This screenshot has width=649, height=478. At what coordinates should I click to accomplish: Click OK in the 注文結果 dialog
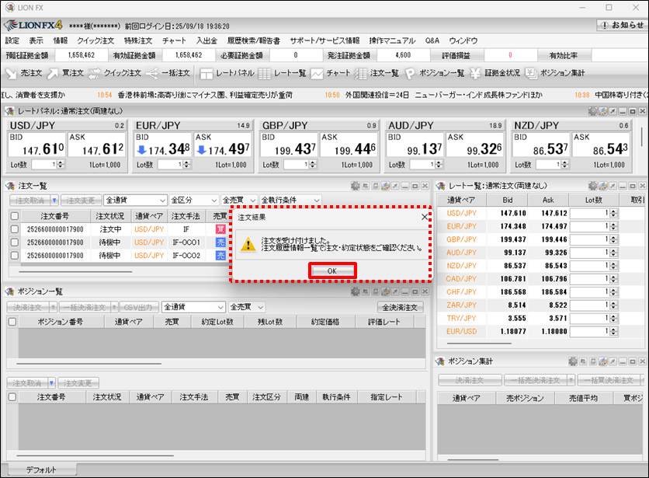[331, 270]
